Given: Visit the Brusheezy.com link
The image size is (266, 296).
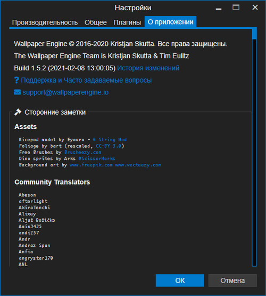Looking at the screenshot, I should click(x=83, y=153).
